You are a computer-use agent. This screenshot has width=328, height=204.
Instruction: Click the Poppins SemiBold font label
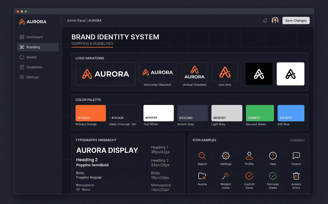pos(92,165)
